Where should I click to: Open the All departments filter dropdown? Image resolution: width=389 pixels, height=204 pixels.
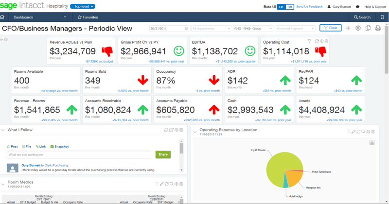pyautogui.click(x=211, y=29)
